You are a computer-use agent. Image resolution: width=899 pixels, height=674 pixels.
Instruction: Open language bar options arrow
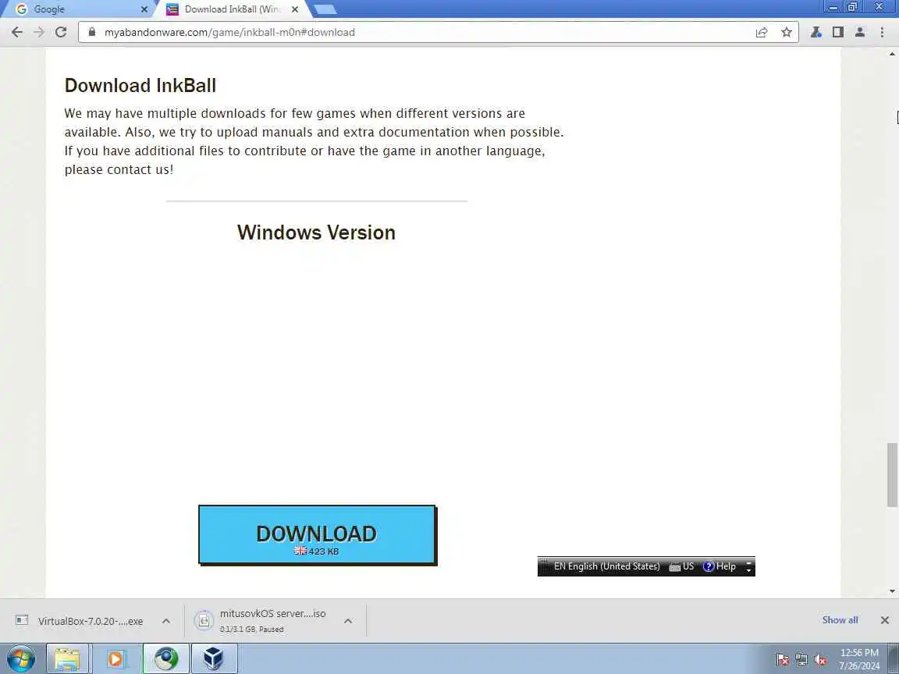[748, 569]
